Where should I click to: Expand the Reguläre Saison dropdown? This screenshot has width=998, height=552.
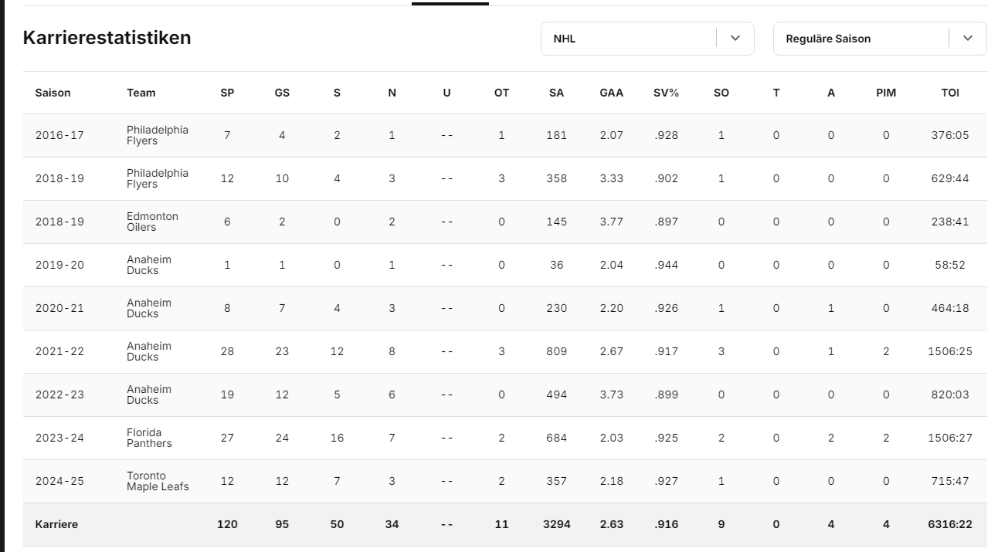tap(860, 39)
